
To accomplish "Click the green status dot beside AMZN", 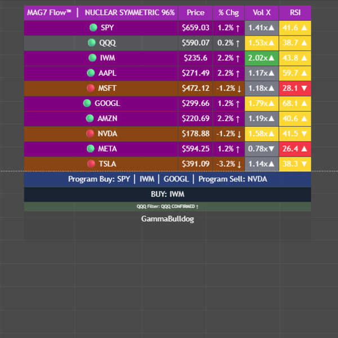I will click(90, 118).
